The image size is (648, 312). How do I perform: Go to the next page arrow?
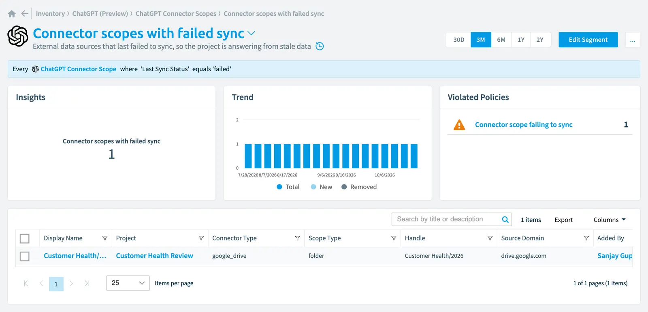click(71, 283)
